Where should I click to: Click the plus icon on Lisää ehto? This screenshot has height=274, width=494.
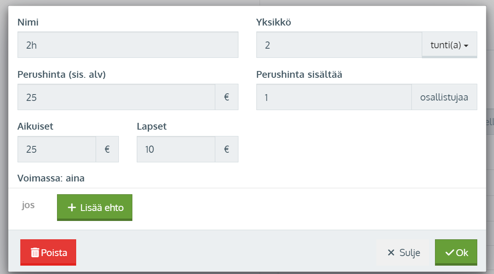[72, 208]
